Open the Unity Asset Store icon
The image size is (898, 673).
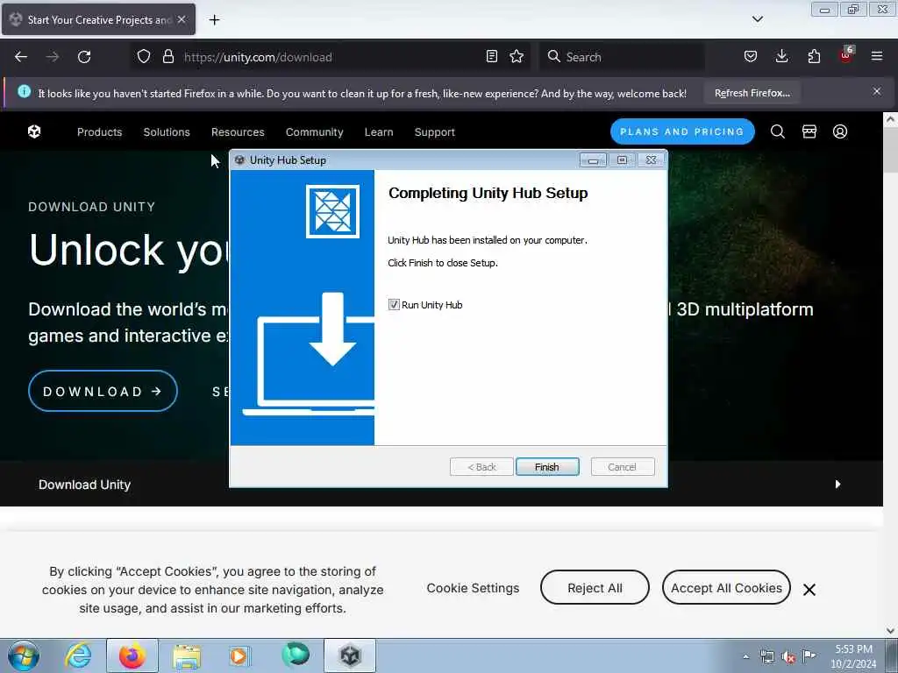(809, 131)
